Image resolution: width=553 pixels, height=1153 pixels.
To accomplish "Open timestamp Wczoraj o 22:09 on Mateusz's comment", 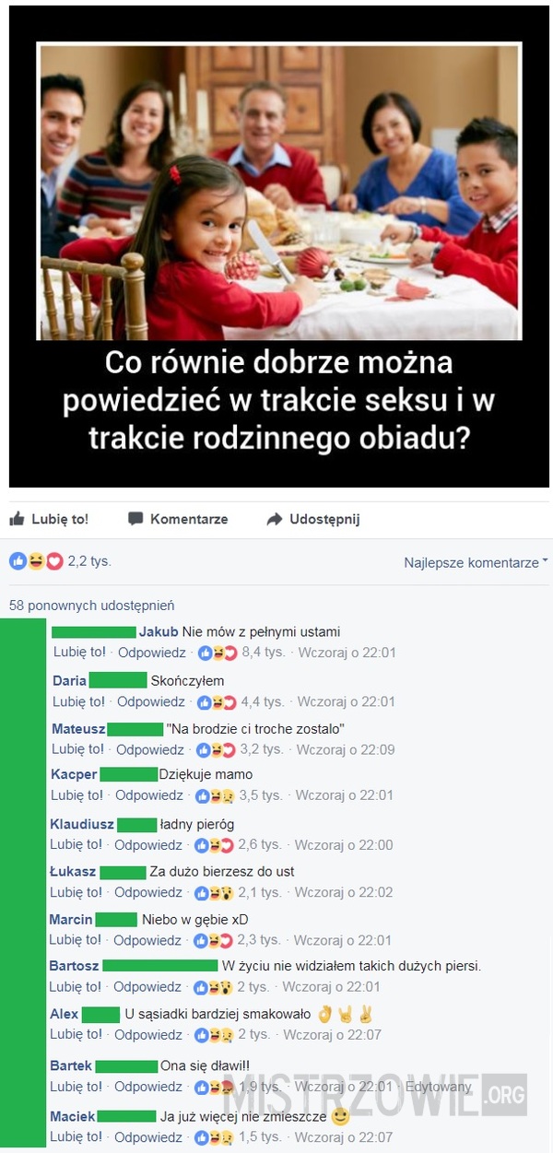I will (x=346, y=749).
